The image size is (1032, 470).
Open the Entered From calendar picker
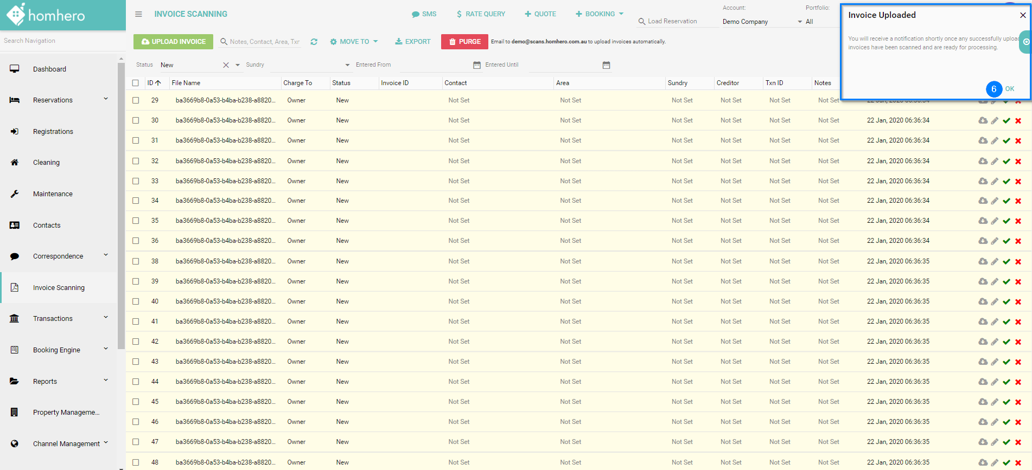pyautogui.click(x=477, y=65)
